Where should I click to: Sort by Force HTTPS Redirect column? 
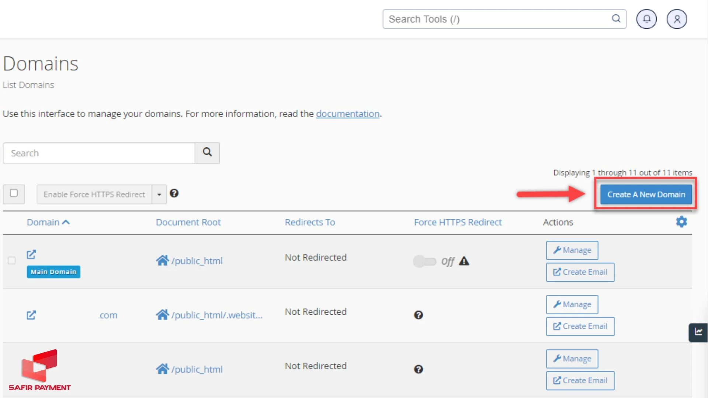458,222
